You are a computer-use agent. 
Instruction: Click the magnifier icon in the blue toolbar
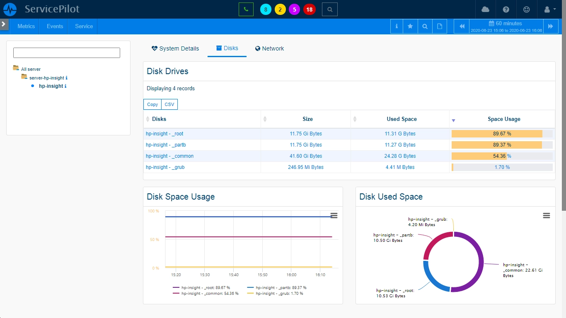(x=425, y=26)
